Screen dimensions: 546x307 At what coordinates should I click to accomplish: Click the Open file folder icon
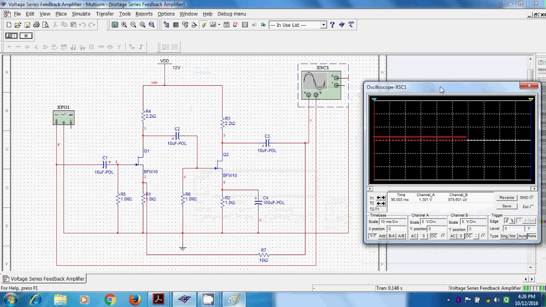pos(18,25)
